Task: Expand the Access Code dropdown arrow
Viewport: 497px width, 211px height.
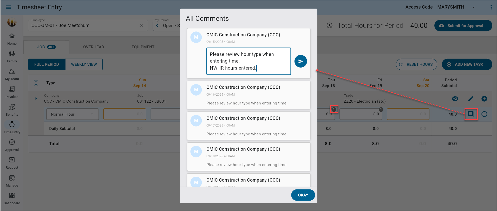Action: coord(474,7)
